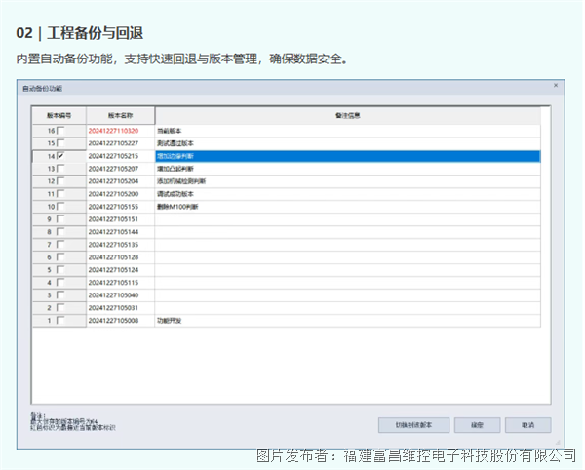Click the 版本名称 column header
585x470 pixels.
(119, 114)
